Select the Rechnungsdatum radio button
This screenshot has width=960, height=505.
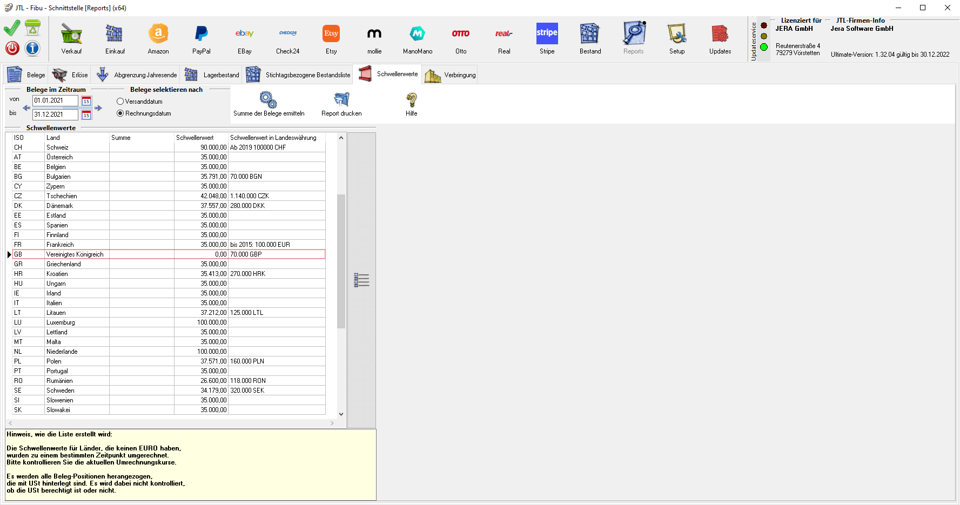[120, 113]
